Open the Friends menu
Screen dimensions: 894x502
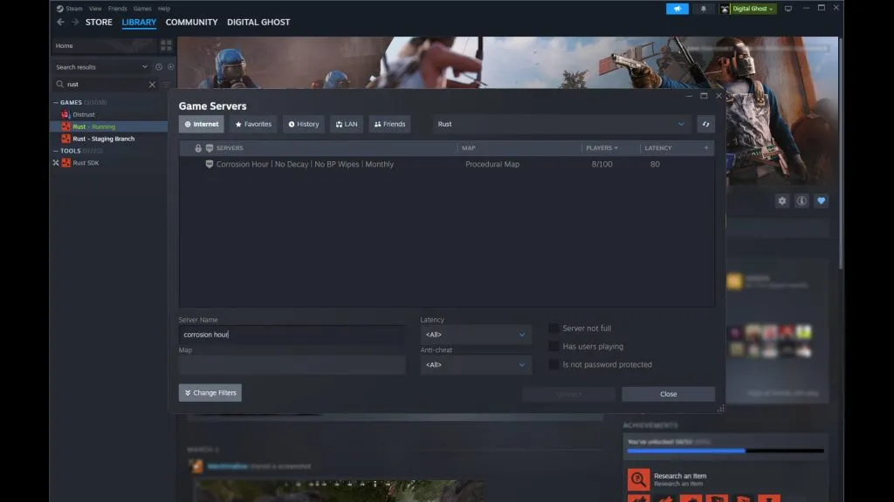(118, 9)
